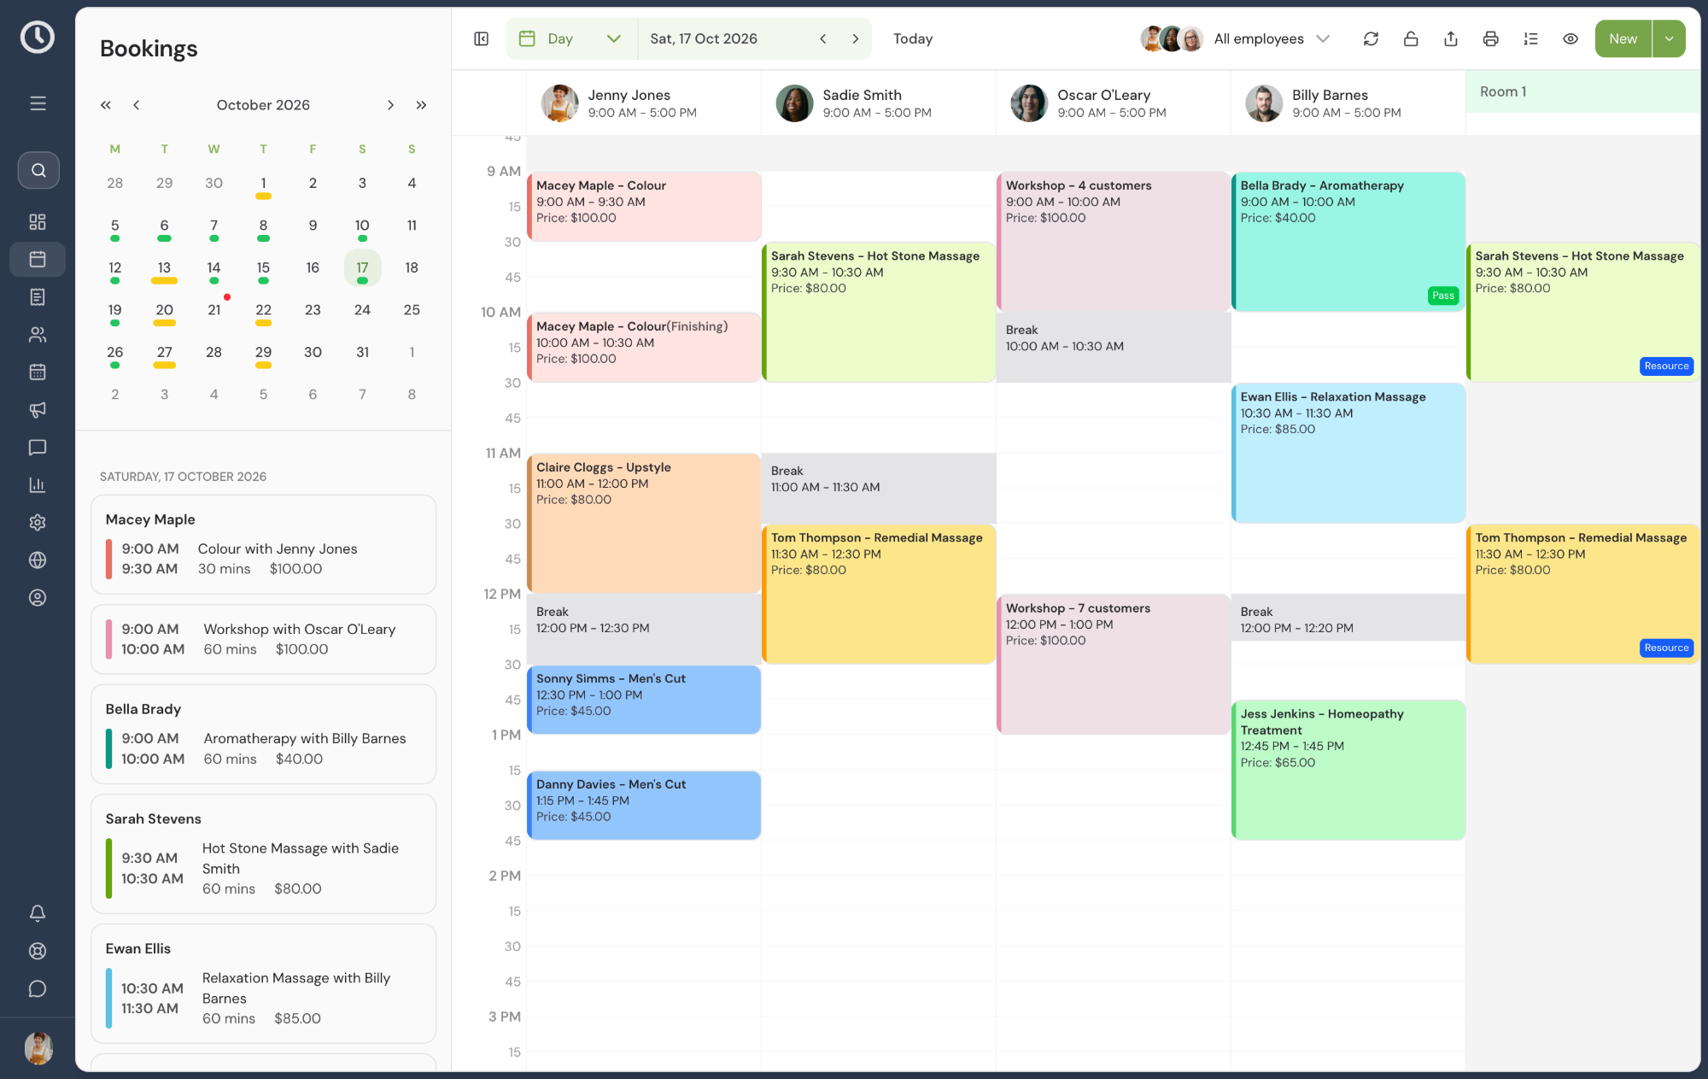Open the marketing megaphone icon
This screenshot has height=1079, width=1708.
coord(38,410)
